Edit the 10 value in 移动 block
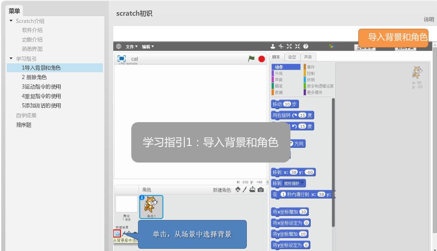 click(x=287, y=104)
